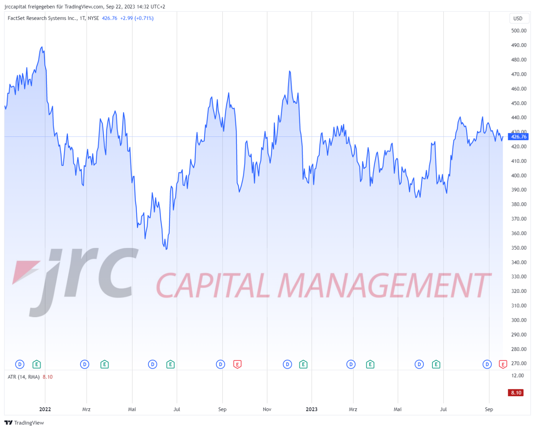The width and height of the screenshot is (535, 430).
Task: Click the 12.00 ATR scale label
Action: 518,376
